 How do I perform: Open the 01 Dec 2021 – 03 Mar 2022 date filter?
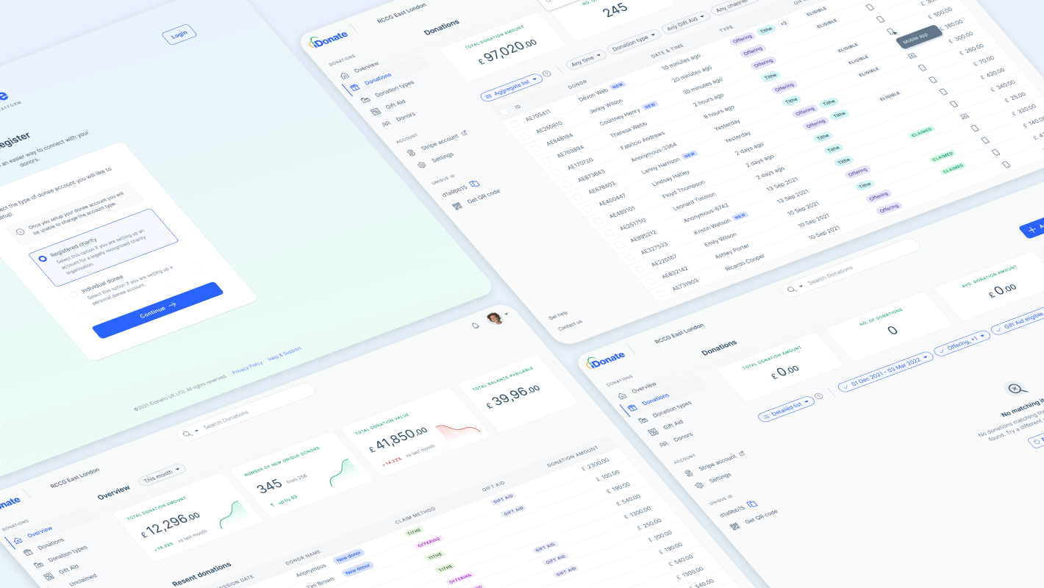tap(885, 370)
